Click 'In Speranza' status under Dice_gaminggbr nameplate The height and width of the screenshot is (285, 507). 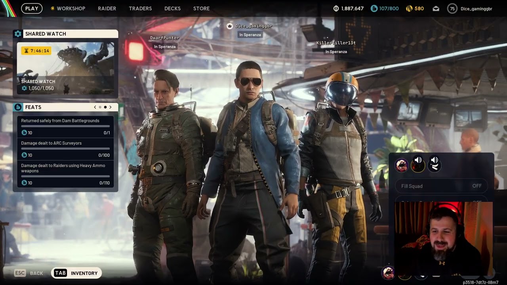(250, 35)
